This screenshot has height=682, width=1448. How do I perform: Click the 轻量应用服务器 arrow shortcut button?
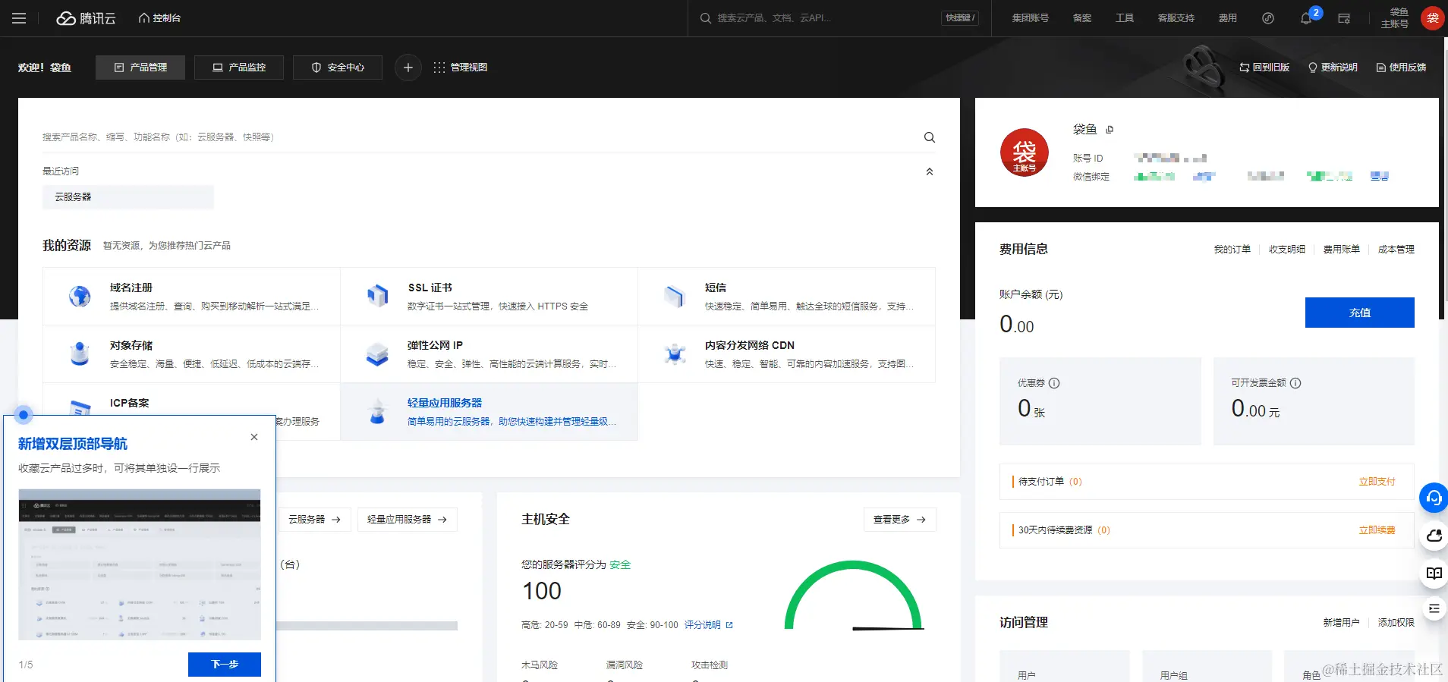408,520
